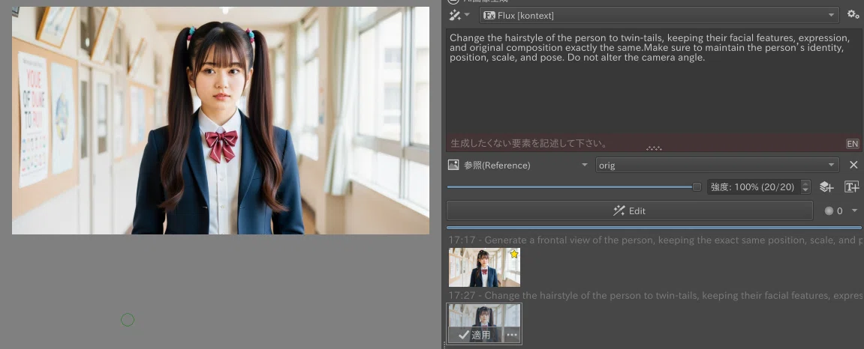The height and width of the screenshot is (349, 864).
Task: Remove the reference control layer
Action: [853, 165]
